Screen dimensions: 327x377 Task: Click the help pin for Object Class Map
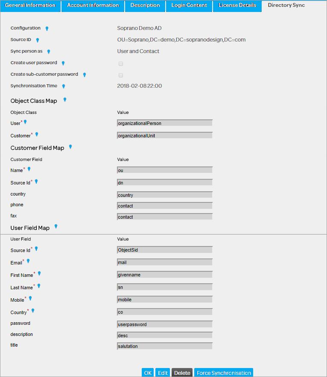65,100
